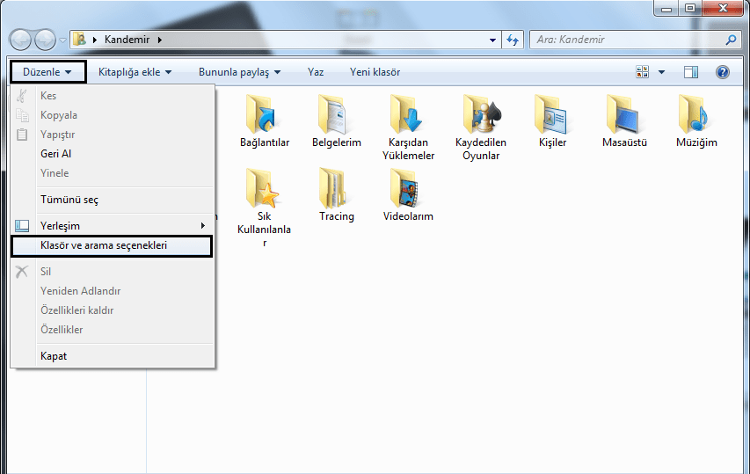Viewport: 750px width, 474px height.
Task: Click the Kişiler folder icon
Action: point(552,115)
